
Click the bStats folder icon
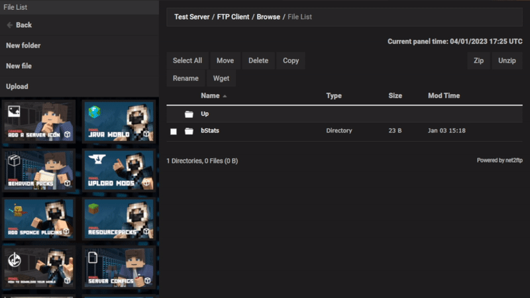(x=189, y=131)
